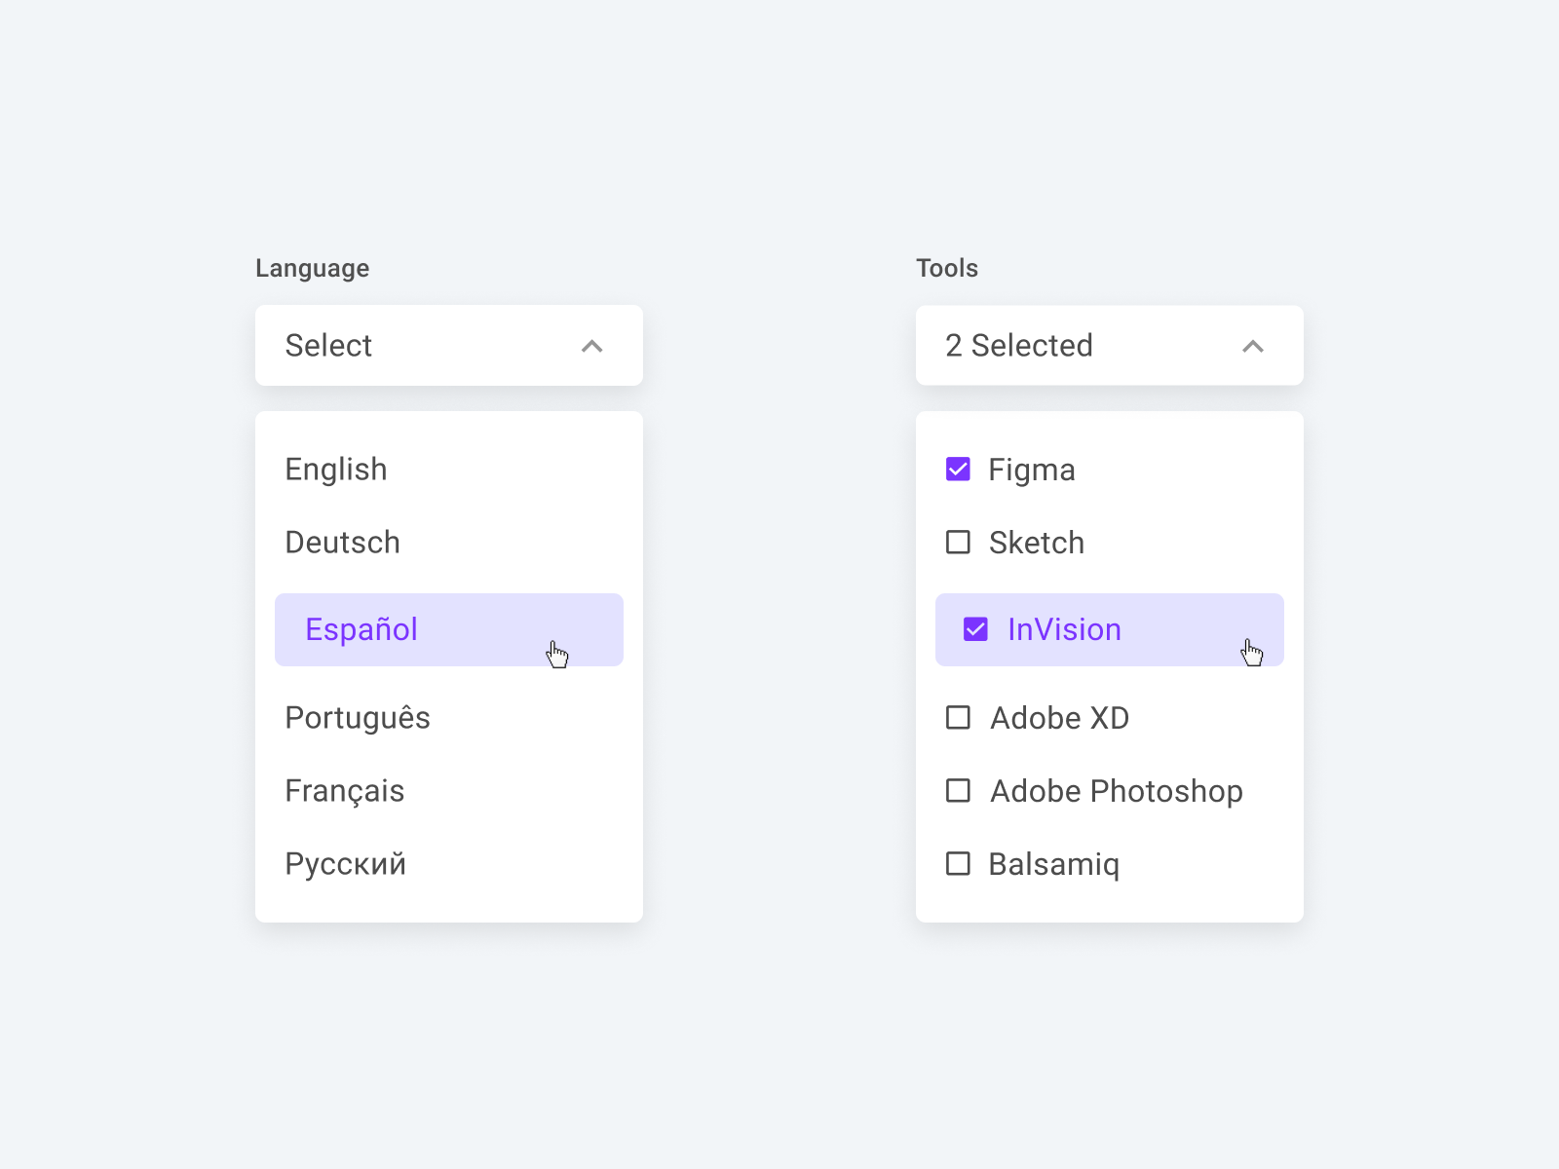Select Português from the list

pos(358,718)
